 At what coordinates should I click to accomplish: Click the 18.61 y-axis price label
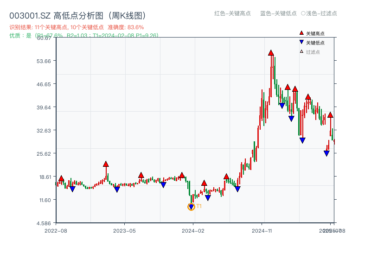pos(44,177)
